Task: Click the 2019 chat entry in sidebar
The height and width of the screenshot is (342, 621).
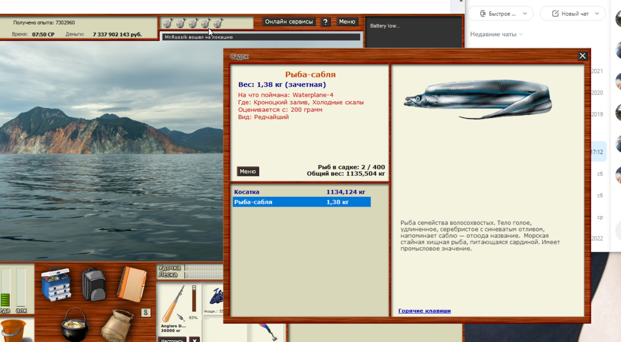Action: (597, 114)
